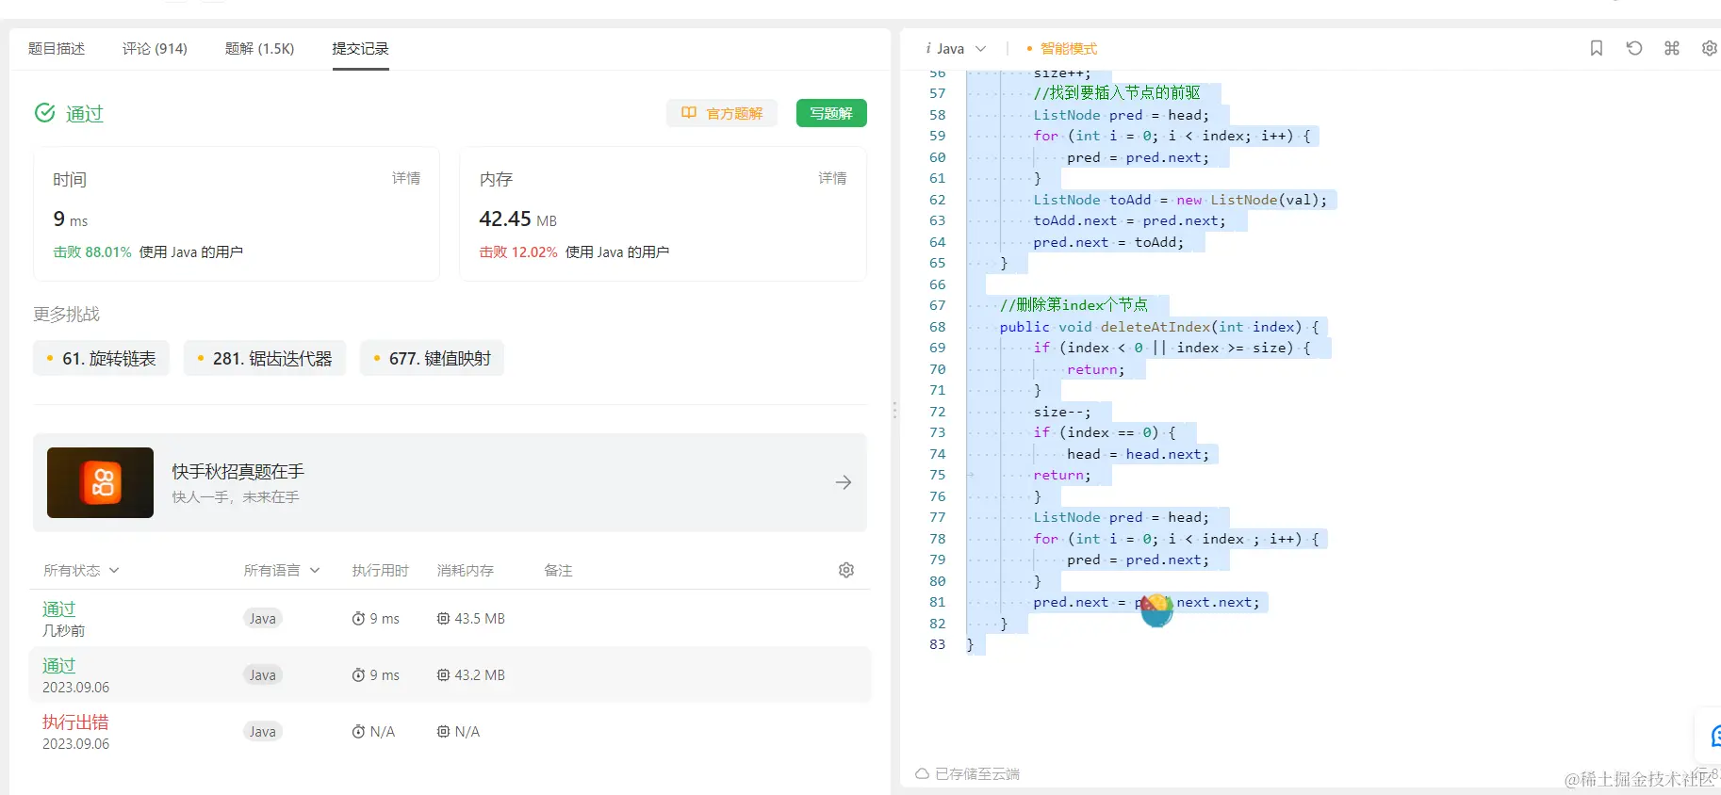
Task: Expand the 所有语言 filter dropdown
Action: click(282, 570)
